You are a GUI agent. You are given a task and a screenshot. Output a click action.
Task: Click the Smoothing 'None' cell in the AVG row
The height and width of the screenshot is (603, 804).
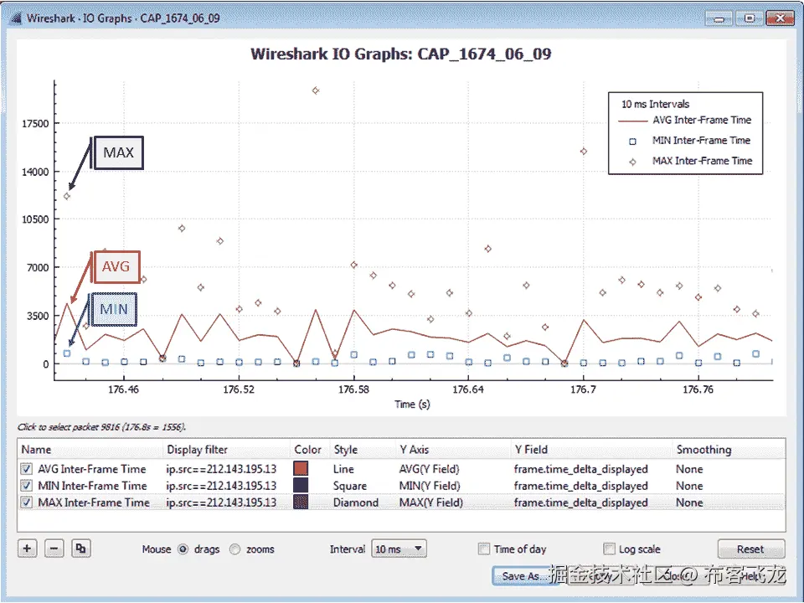point(689,469)
